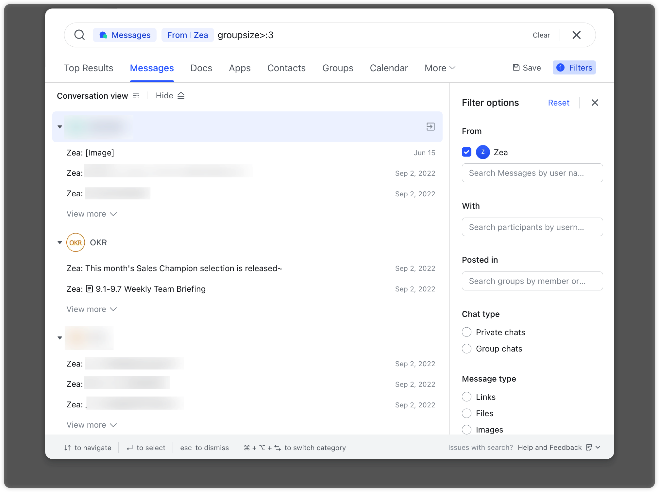Switch to the Docs tab
This screenshot has height=492, width=659.
pos(202,68)
